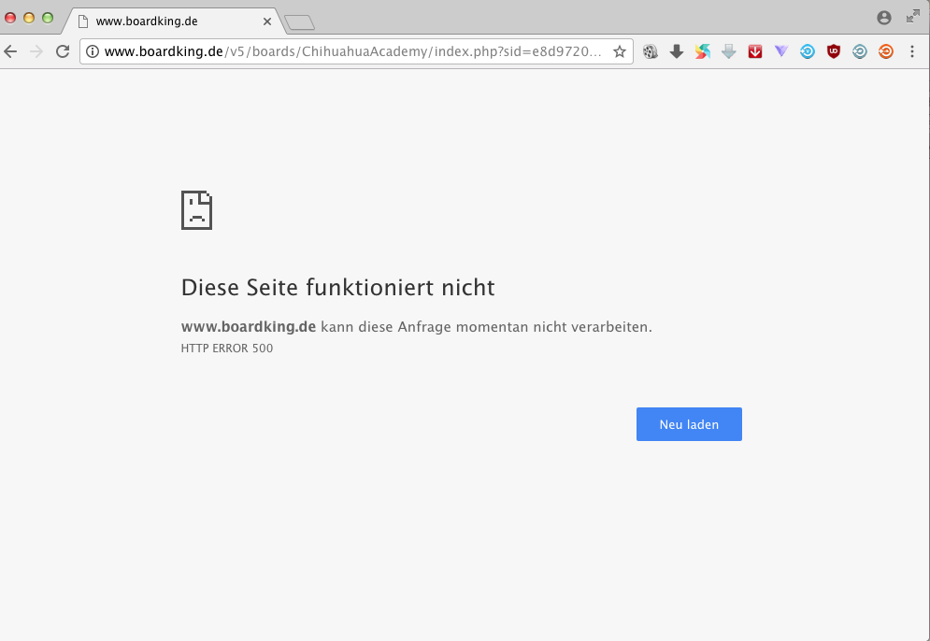This screenshot has height=641, width=930.
Task: Click the orange circular arrow extension
Action: pos(885,51)
